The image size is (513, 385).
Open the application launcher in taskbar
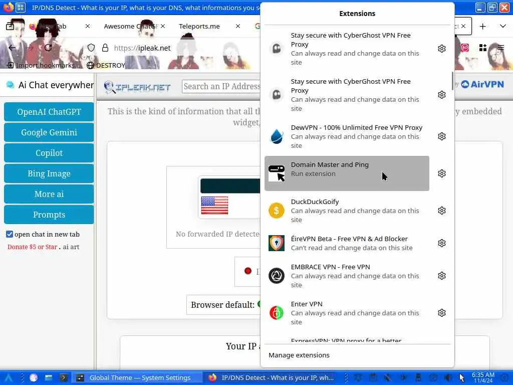[x=9, y=378]
